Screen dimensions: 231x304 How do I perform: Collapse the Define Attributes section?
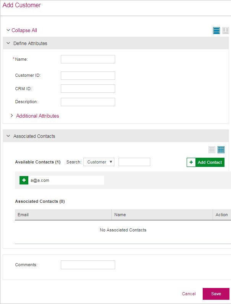(x=8, y=43)
